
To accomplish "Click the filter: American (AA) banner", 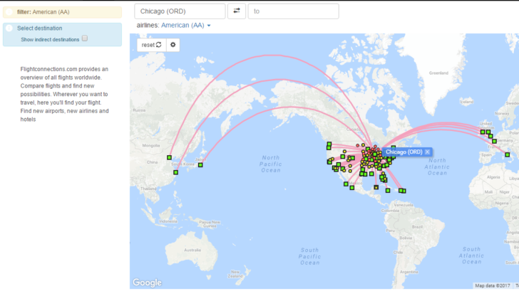I will (x=62, y=12).
